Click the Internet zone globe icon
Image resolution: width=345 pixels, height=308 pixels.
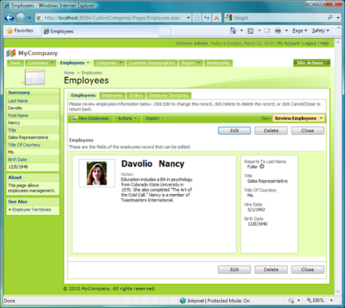pyautogui.click(x=183, y=301)
